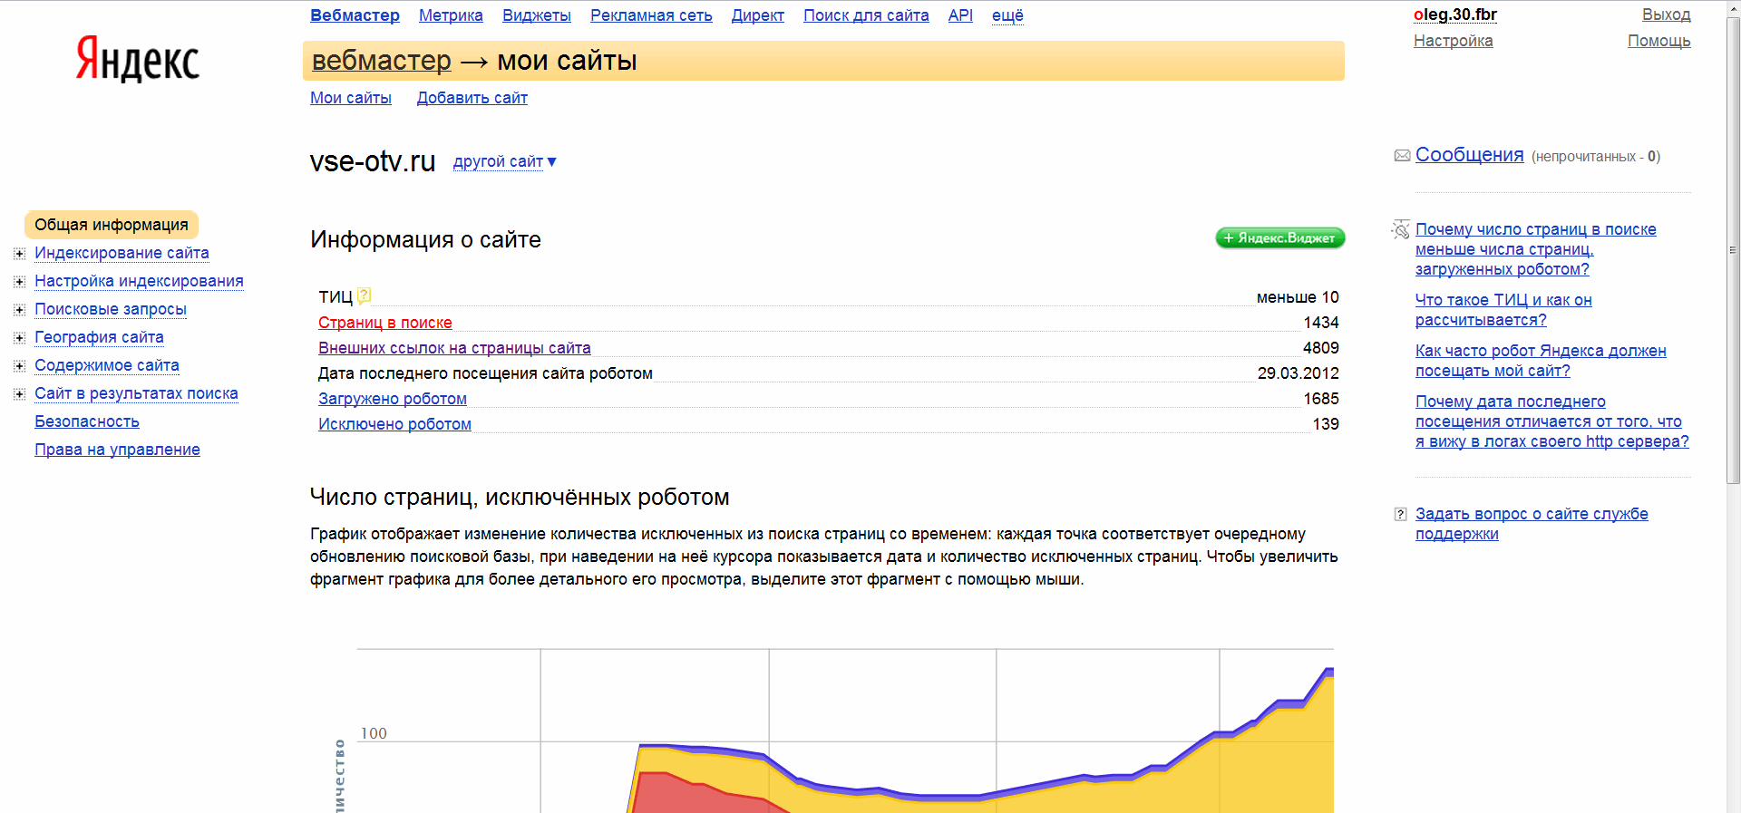
Task: Click the purple peak of the excluded-pages chart
Action: [x=1328, y=672]
